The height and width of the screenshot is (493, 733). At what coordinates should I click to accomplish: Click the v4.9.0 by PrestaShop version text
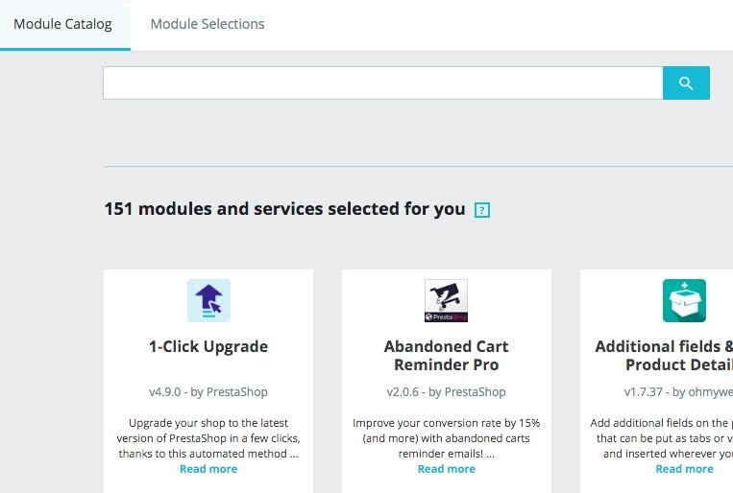point(208,392)
